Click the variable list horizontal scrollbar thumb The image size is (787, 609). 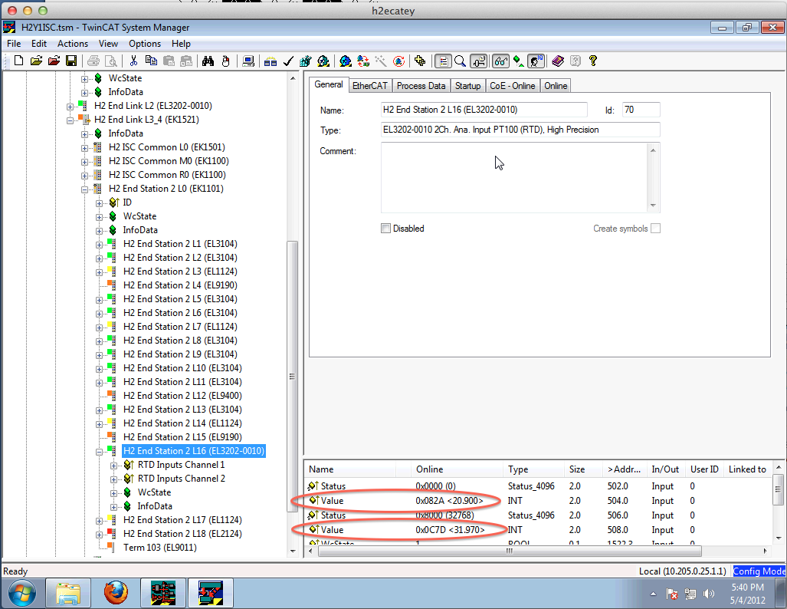click(510, 551)
